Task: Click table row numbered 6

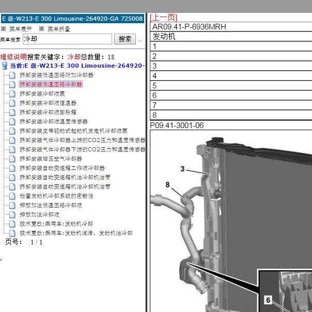Action: (x=231, y=96)
